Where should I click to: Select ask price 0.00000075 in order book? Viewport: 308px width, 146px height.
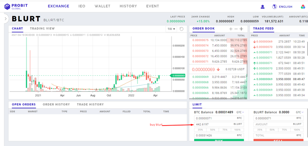click(x=201, y=40)
